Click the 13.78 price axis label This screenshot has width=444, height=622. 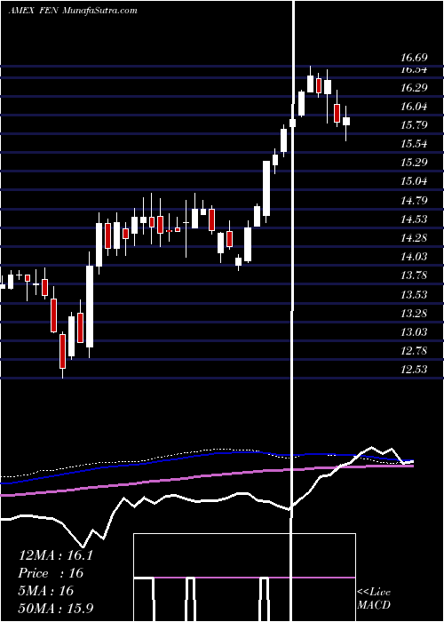pos(414,275)
